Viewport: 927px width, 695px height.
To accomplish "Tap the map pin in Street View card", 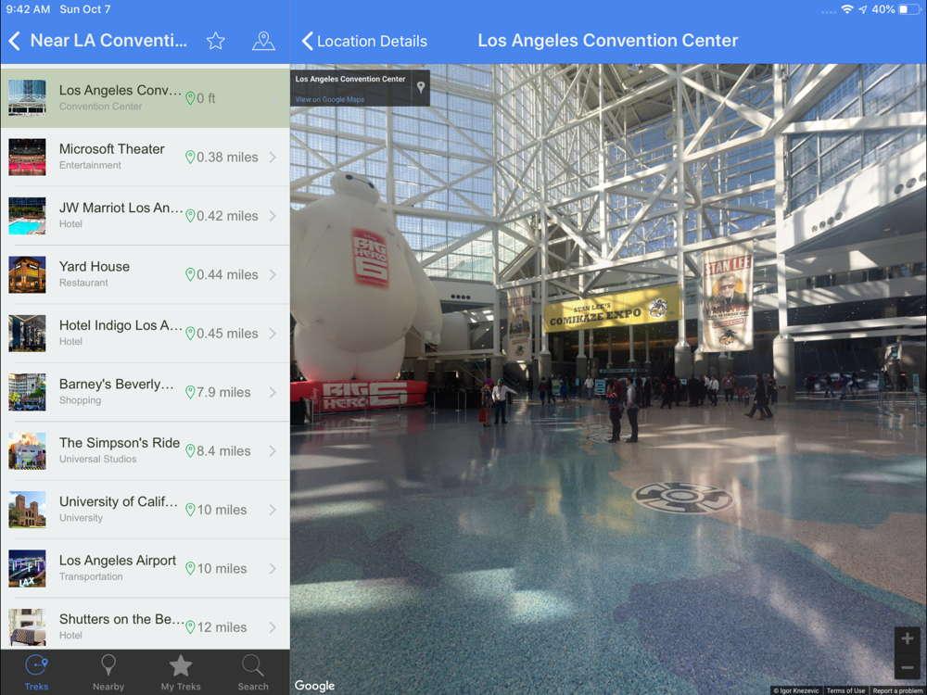I will pyautogui.click(x=421, y=87).
